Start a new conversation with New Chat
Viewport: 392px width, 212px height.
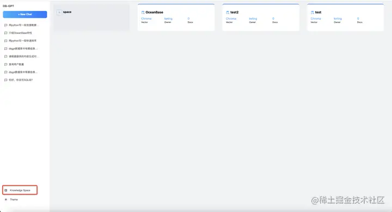[24, 14]
